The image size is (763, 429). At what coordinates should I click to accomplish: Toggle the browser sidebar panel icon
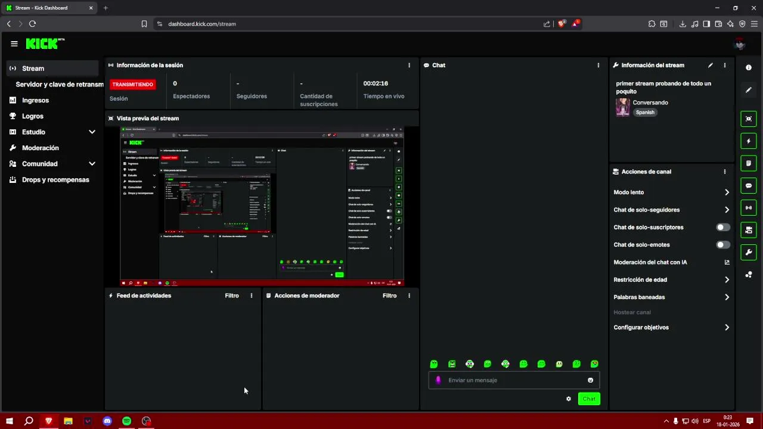706,24
